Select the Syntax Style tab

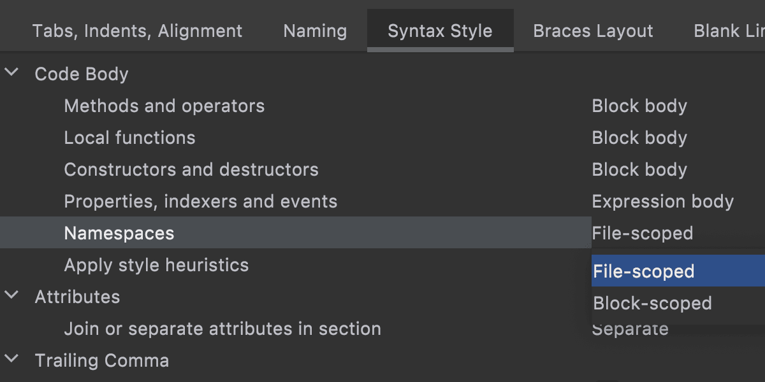click(x=440, y=31)
